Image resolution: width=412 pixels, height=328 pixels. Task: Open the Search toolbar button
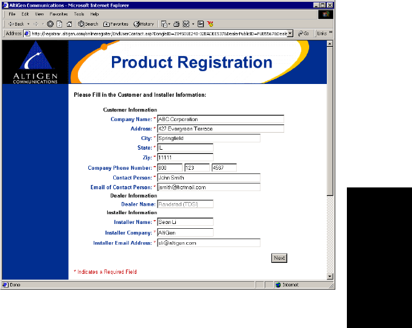point(88,24)
